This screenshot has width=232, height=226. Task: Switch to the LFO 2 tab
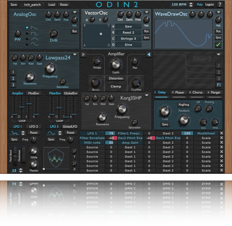coord(33,127)
